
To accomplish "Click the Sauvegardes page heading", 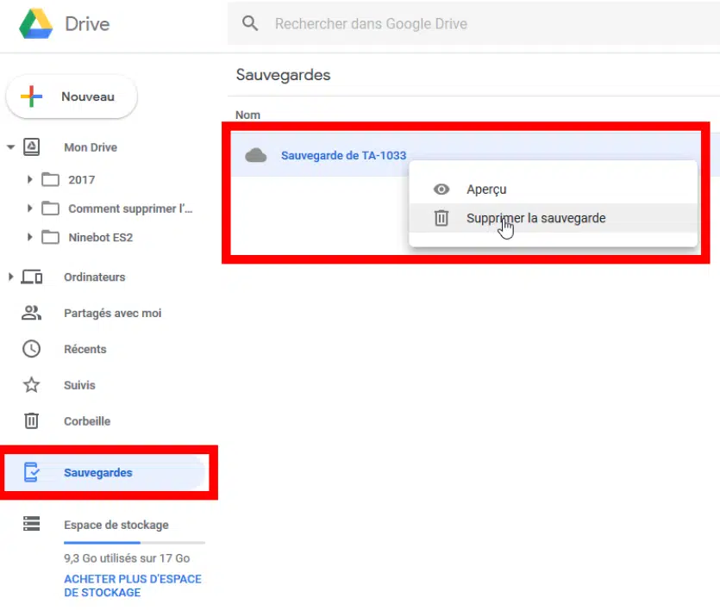I will tap(283, 75).
